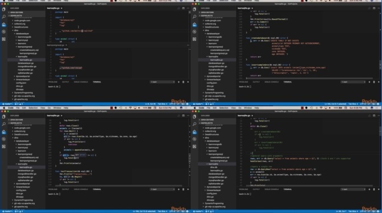Open Debug view in bottom-right window
Screen dimensions: 382x213
(x=194, y=139)
